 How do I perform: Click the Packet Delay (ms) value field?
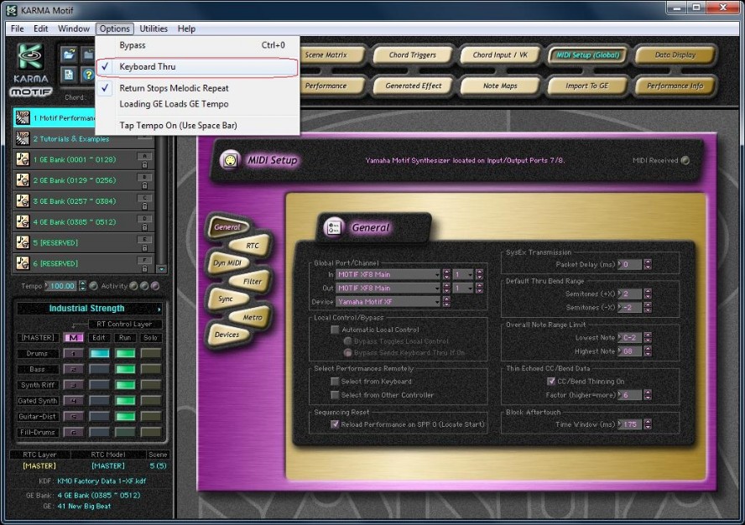click(x=631, y=264)
